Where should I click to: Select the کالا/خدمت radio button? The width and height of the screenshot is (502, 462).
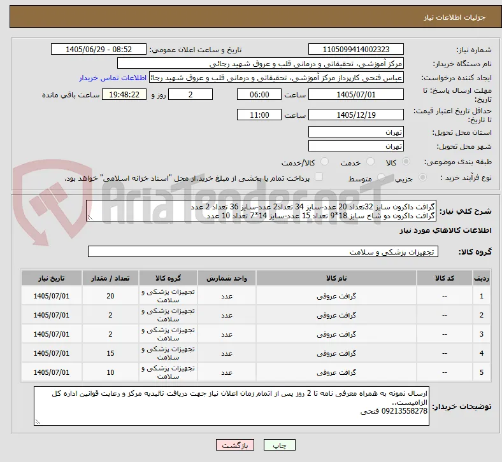point(325,162)
